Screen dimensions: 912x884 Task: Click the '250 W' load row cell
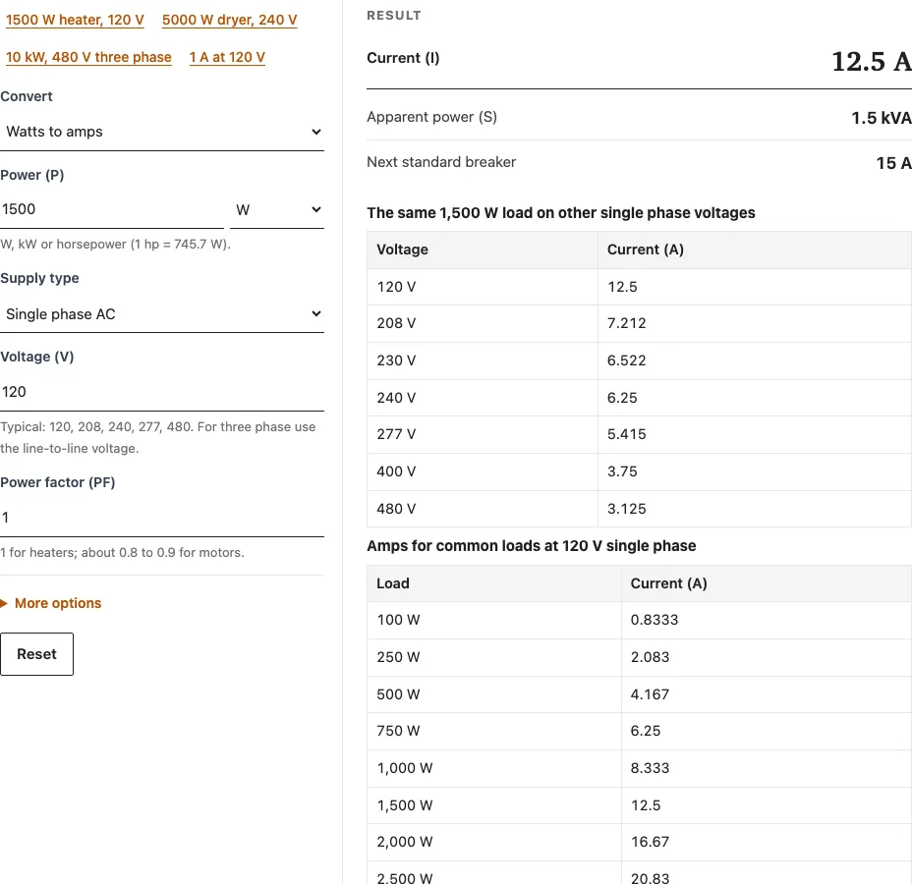click(x=493, y=657)
